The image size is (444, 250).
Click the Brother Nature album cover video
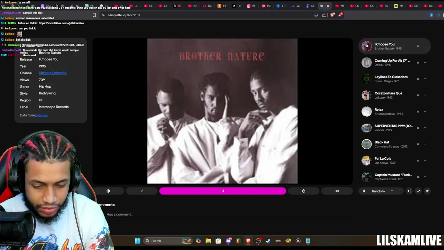click(222, 111)
